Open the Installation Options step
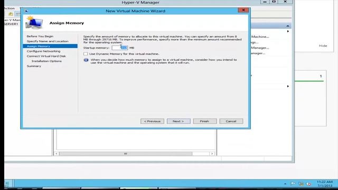 [x=46, y=61]
